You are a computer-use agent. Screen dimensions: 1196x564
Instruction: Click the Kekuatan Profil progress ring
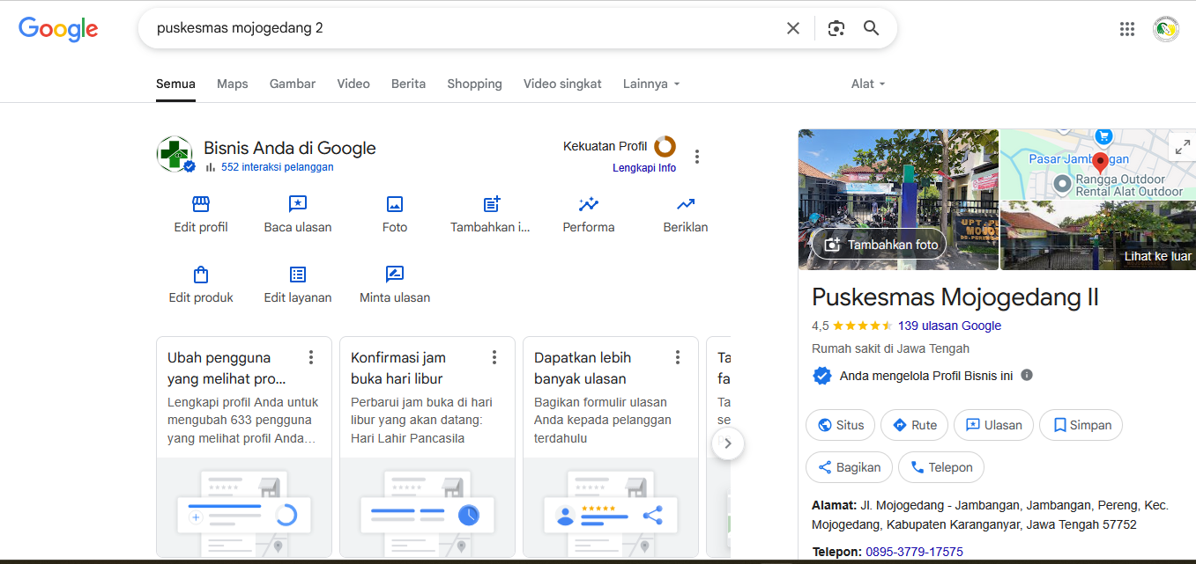click(665, 146)
